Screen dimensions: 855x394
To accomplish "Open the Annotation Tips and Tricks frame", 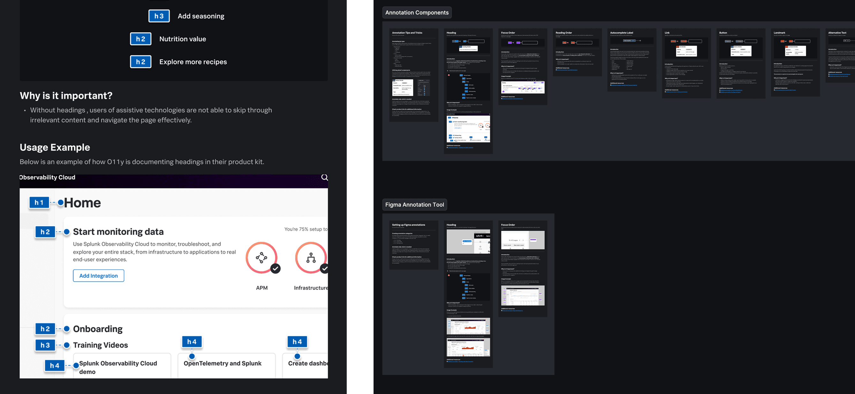I will 413,75.
